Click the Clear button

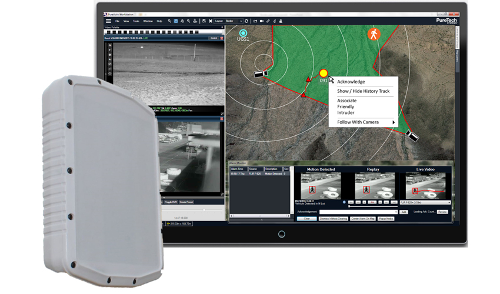click(x=306, y=219)
